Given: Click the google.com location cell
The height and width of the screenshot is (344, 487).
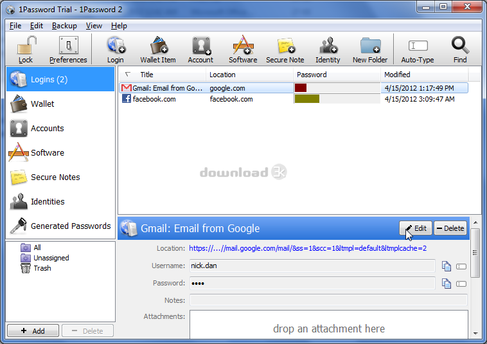Looking at the screenshot, I should click(x=227, y=88).
